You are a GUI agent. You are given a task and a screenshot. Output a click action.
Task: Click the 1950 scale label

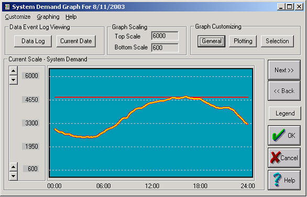pos(31,146)
